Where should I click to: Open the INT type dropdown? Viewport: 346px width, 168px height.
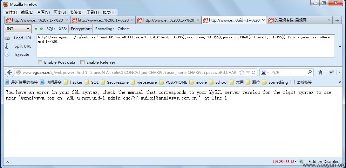[18, 29]
